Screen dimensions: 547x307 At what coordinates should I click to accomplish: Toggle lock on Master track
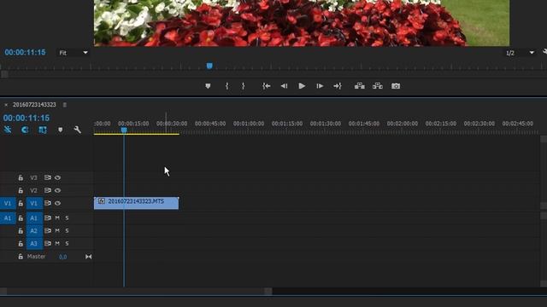[21, 257]
